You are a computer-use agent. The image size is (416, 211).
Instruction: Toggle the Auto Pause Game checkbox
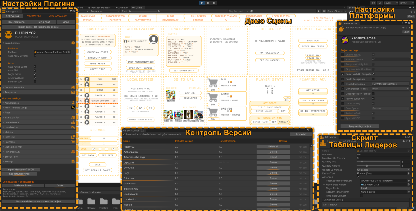click(35, 67)
